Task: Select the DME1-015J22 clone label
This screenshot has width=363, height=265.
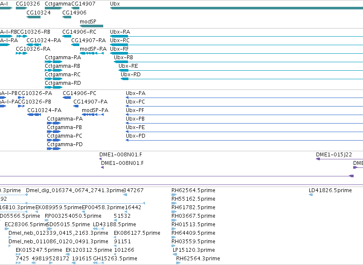Action: (x=334, y=155)
